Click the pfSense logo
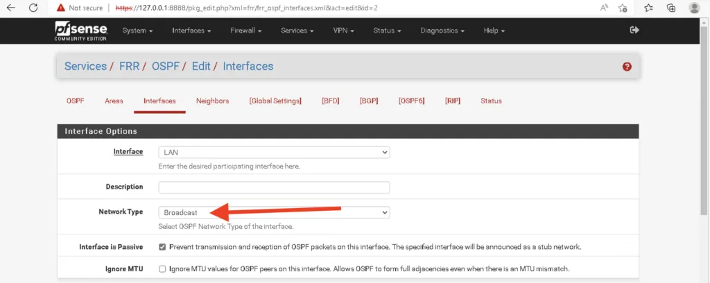 81,31
